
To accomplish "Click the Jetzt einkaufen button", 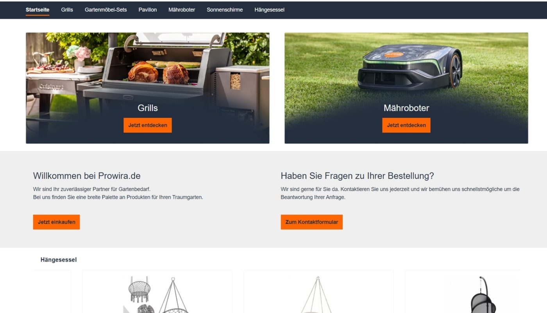I will coord(56,222).
